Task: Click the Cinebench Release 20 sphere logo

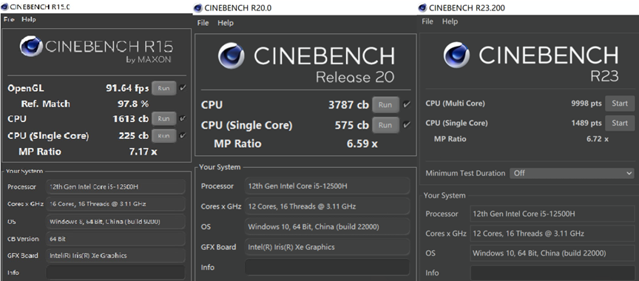Action: pyautogui.click(x=231, y=55)
